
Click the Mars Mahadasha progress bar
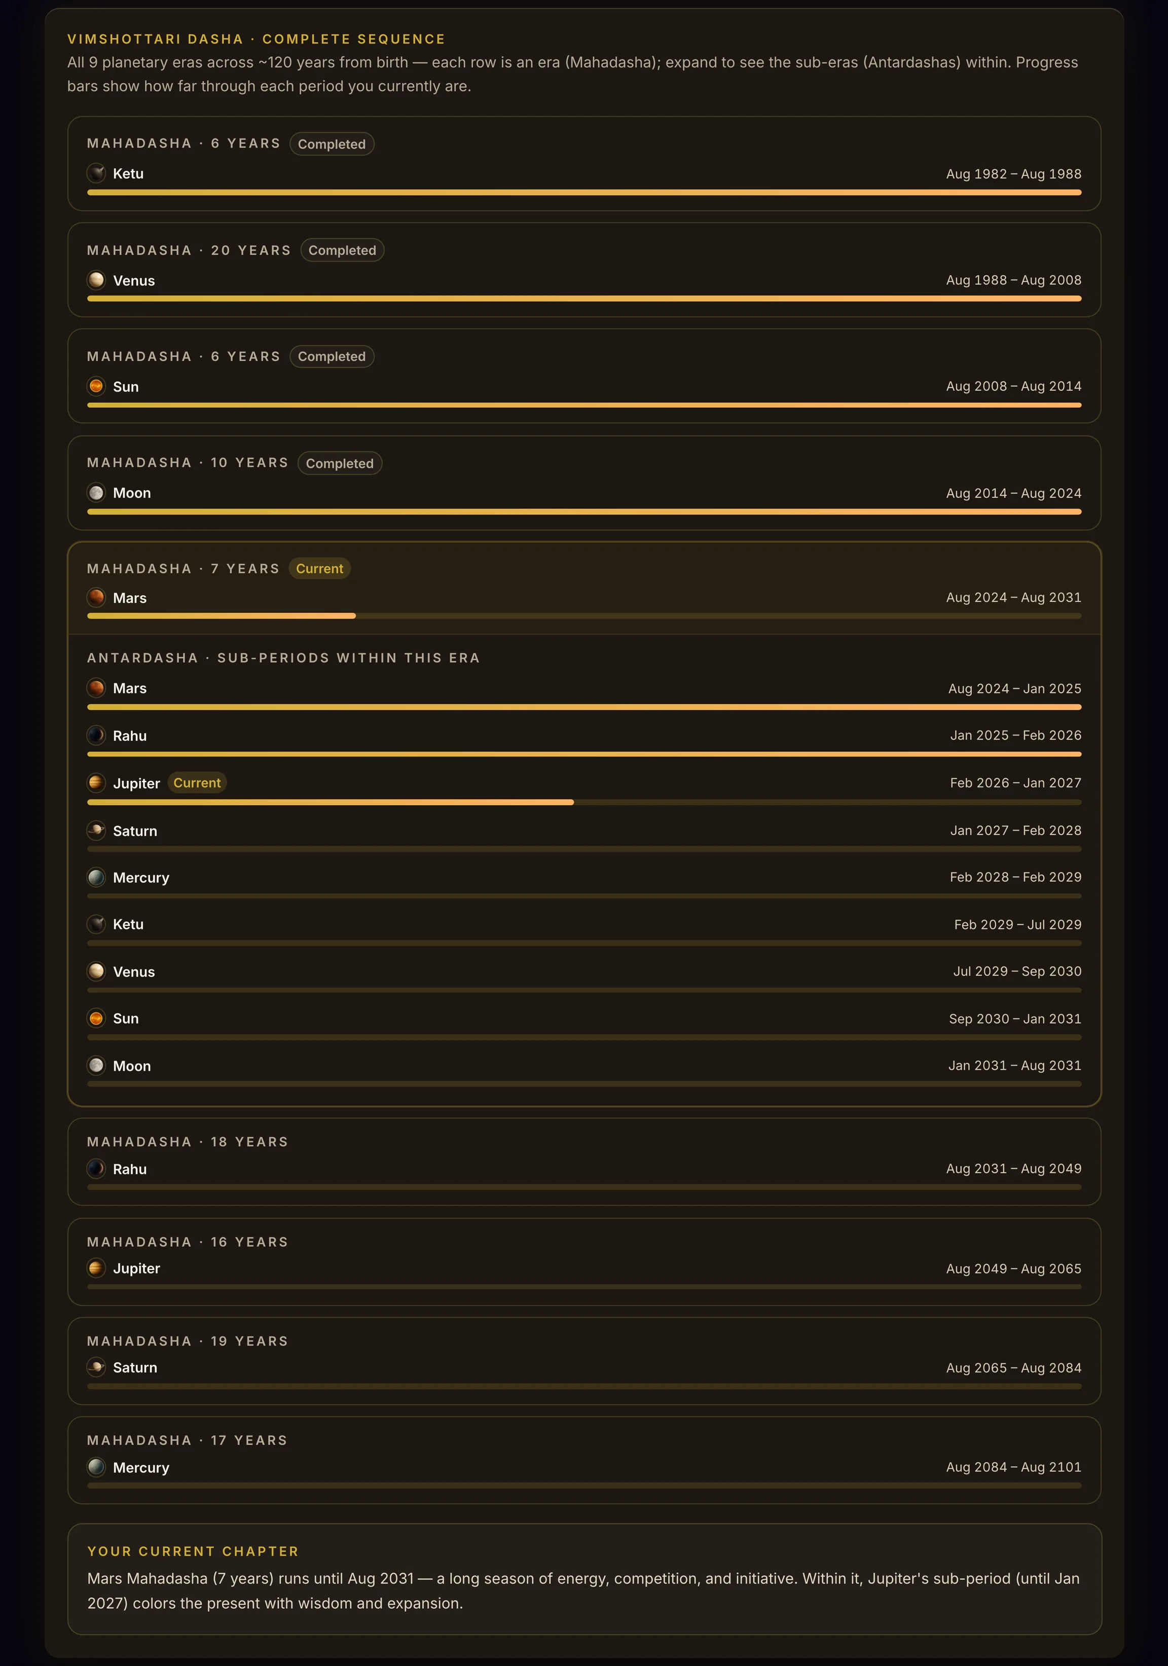click(x=584, y=616)
